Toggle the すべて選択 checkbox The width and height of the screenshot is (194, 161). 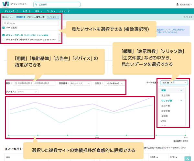[x=4, y=28]
